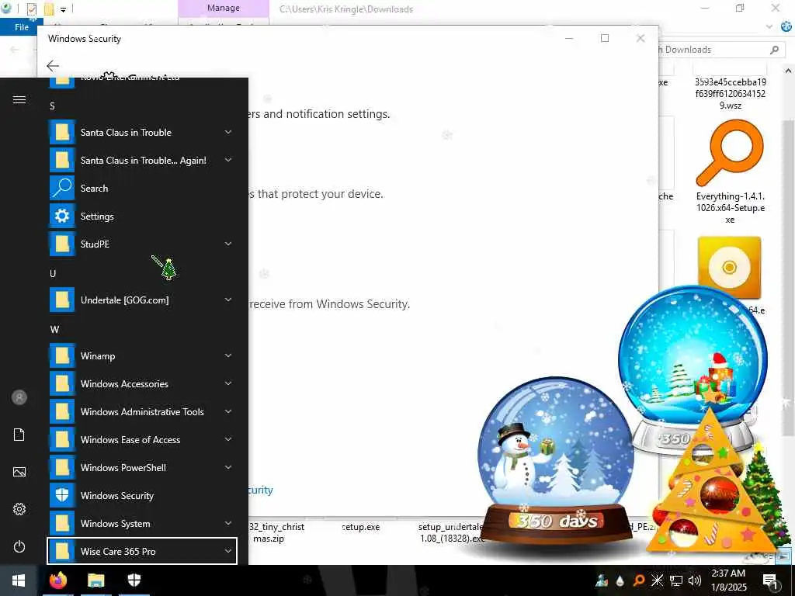Screen dimensions: 795x596
Task: Click back arrow in Windows Security
Action: (52, 65)
